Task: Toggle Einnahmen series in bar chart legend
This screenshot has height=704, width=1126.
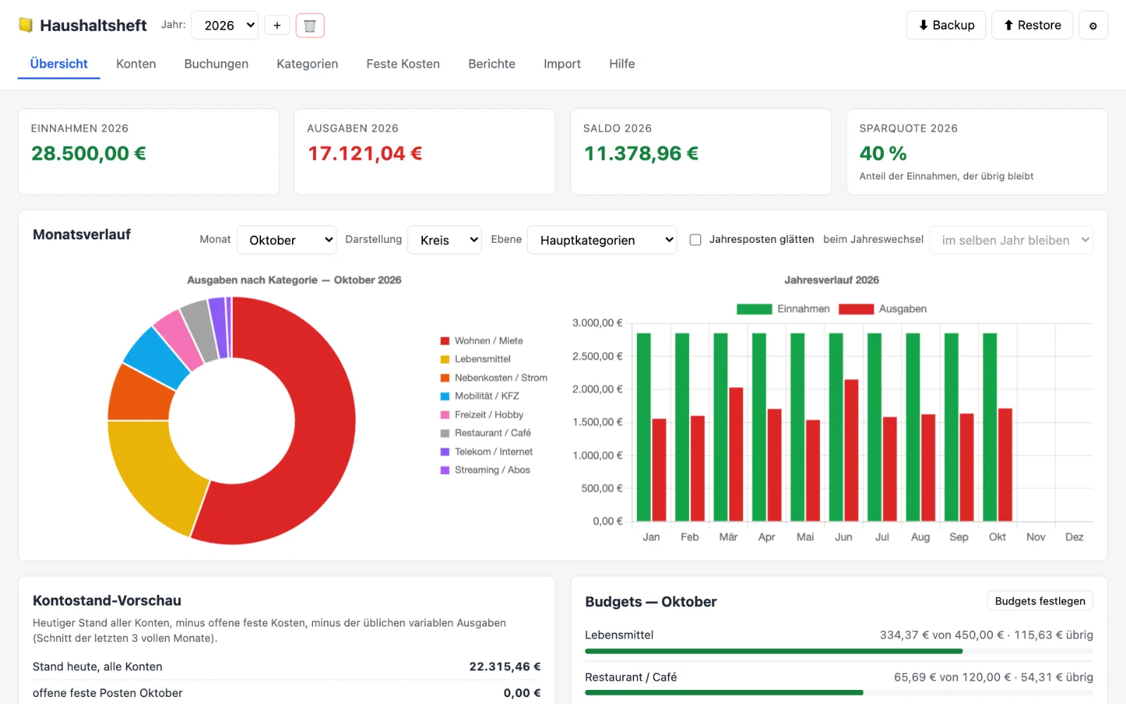Action: point(783,309)
